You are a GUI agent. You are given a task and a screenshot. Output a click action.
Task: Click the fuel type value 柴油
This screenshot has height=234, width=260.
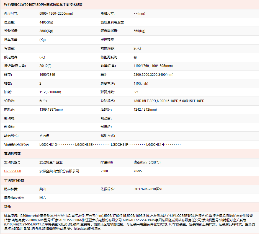coord(43,189)
